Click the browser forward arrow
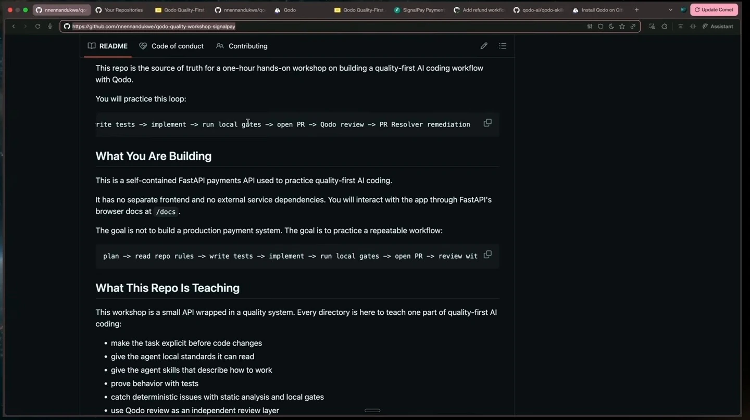Image resolution: width=750 pixels, height=420 pixels. point(25,27)
